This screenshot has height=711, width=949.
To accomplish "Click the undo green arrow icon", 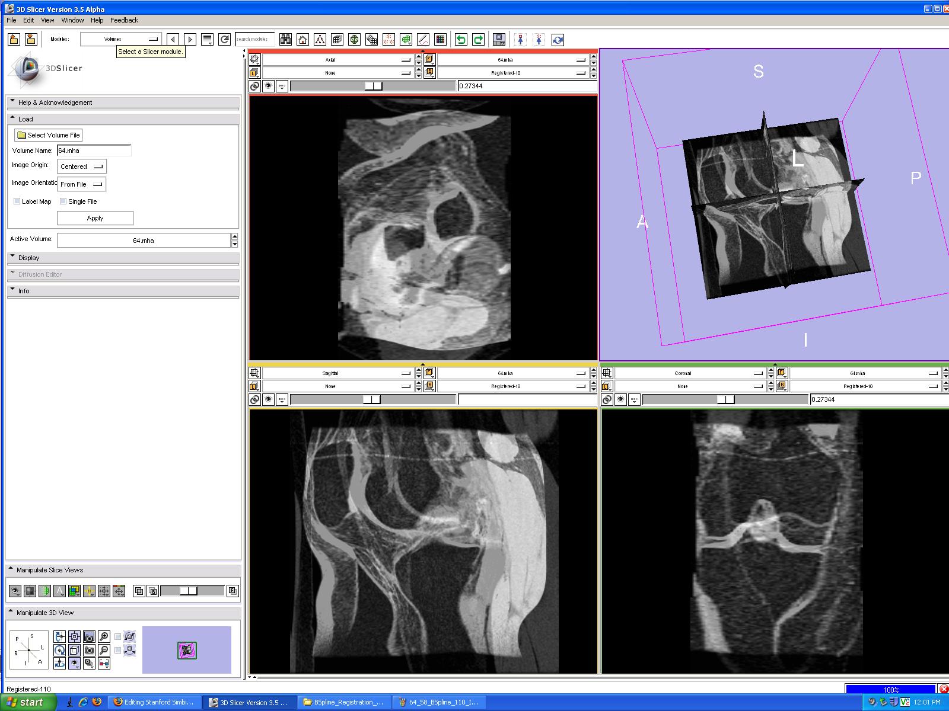I will pos(461,40).
